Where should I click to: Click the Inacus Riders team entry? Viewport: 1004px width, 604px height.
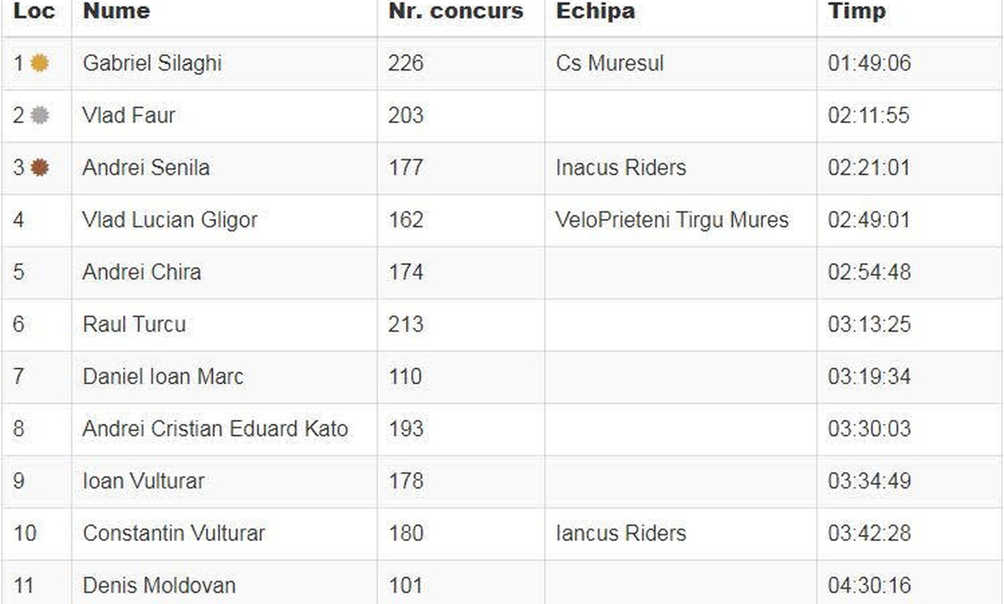tap(620, 168)
